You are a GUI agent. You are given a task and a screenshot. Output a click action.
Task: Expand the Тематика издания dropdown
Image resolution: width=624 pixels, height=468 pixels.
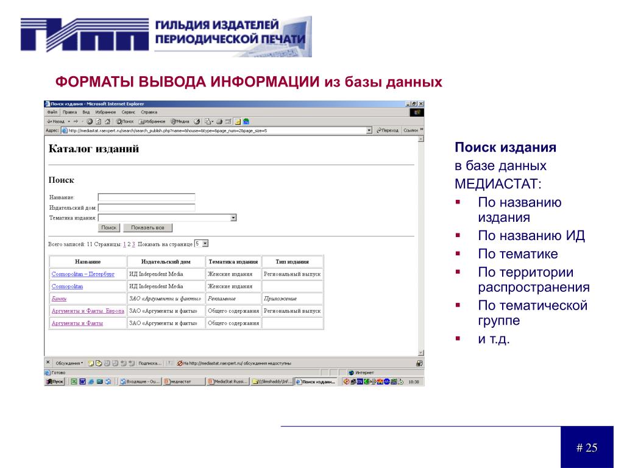233,218
